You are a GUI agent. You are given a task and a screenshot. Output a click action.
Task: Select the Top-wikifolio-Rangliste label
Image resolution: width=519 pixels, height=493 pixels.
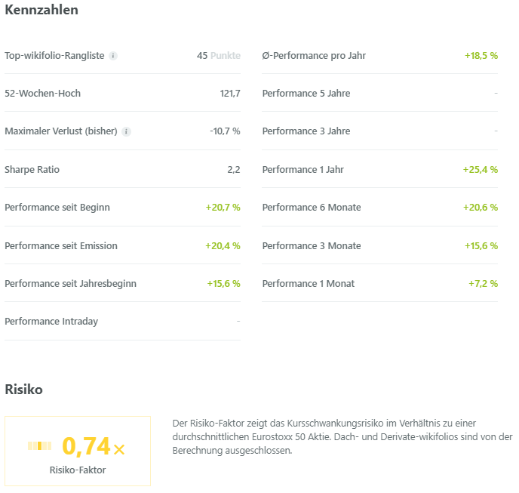click(54, 56)
